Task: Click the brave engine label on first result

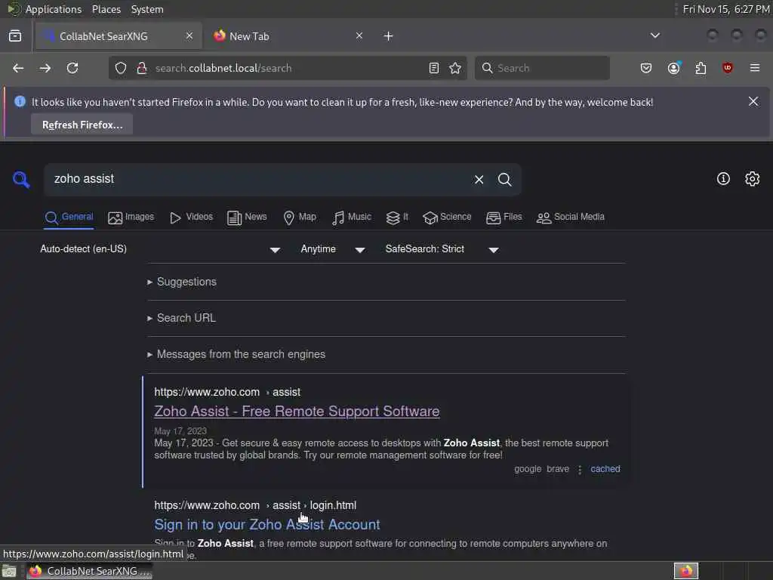Action: (558, 469)
